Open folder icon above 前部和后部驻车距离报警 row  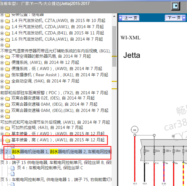click(7, 87)
